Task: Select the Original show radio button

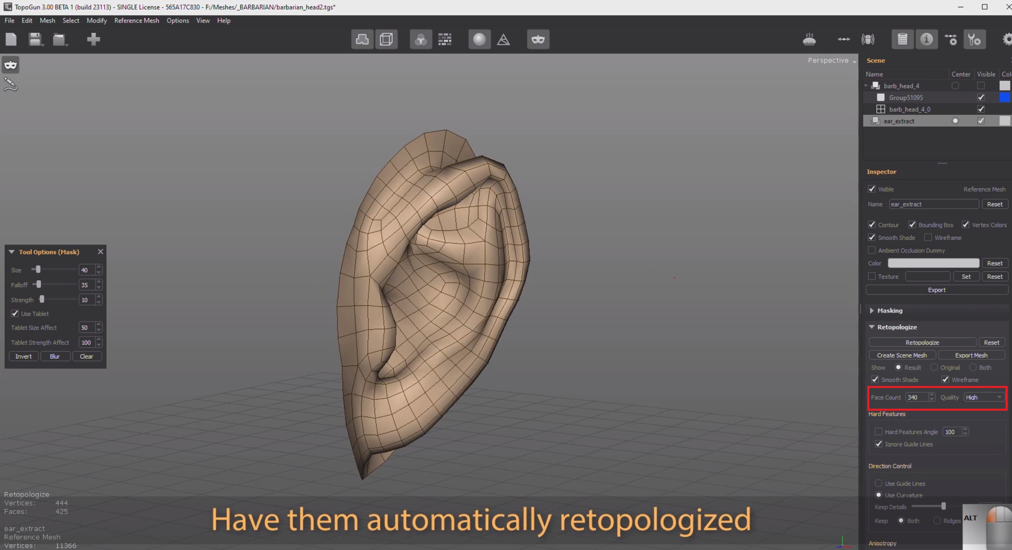Action: point(934,367)
